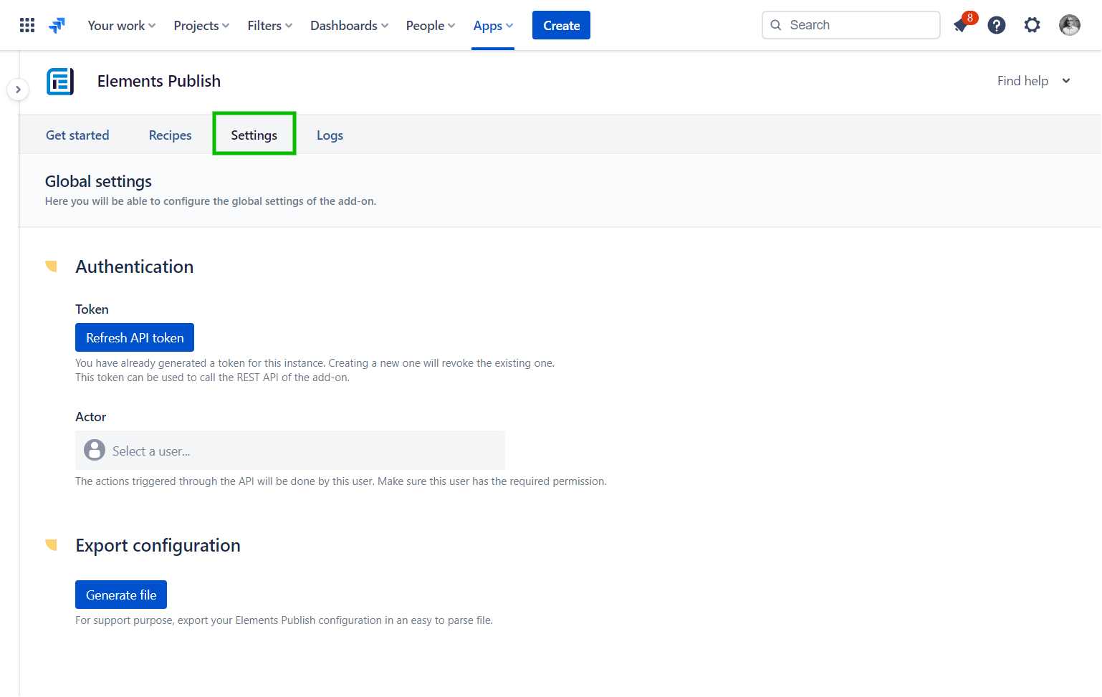Viewport: 1102px width, 697px height.
Task: Click the Jira logo icon
Action: pyautogui.click(x=57, y=26)
